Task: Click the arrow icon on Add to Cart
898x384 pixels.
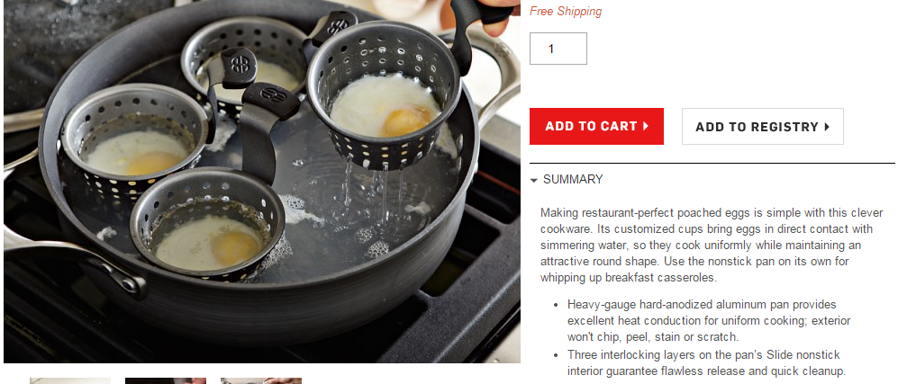Action: pos(646,126)
